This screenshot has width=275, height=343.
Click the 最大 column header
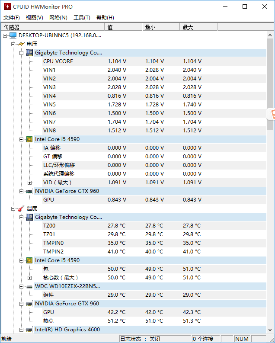click(x=198, y=27)
